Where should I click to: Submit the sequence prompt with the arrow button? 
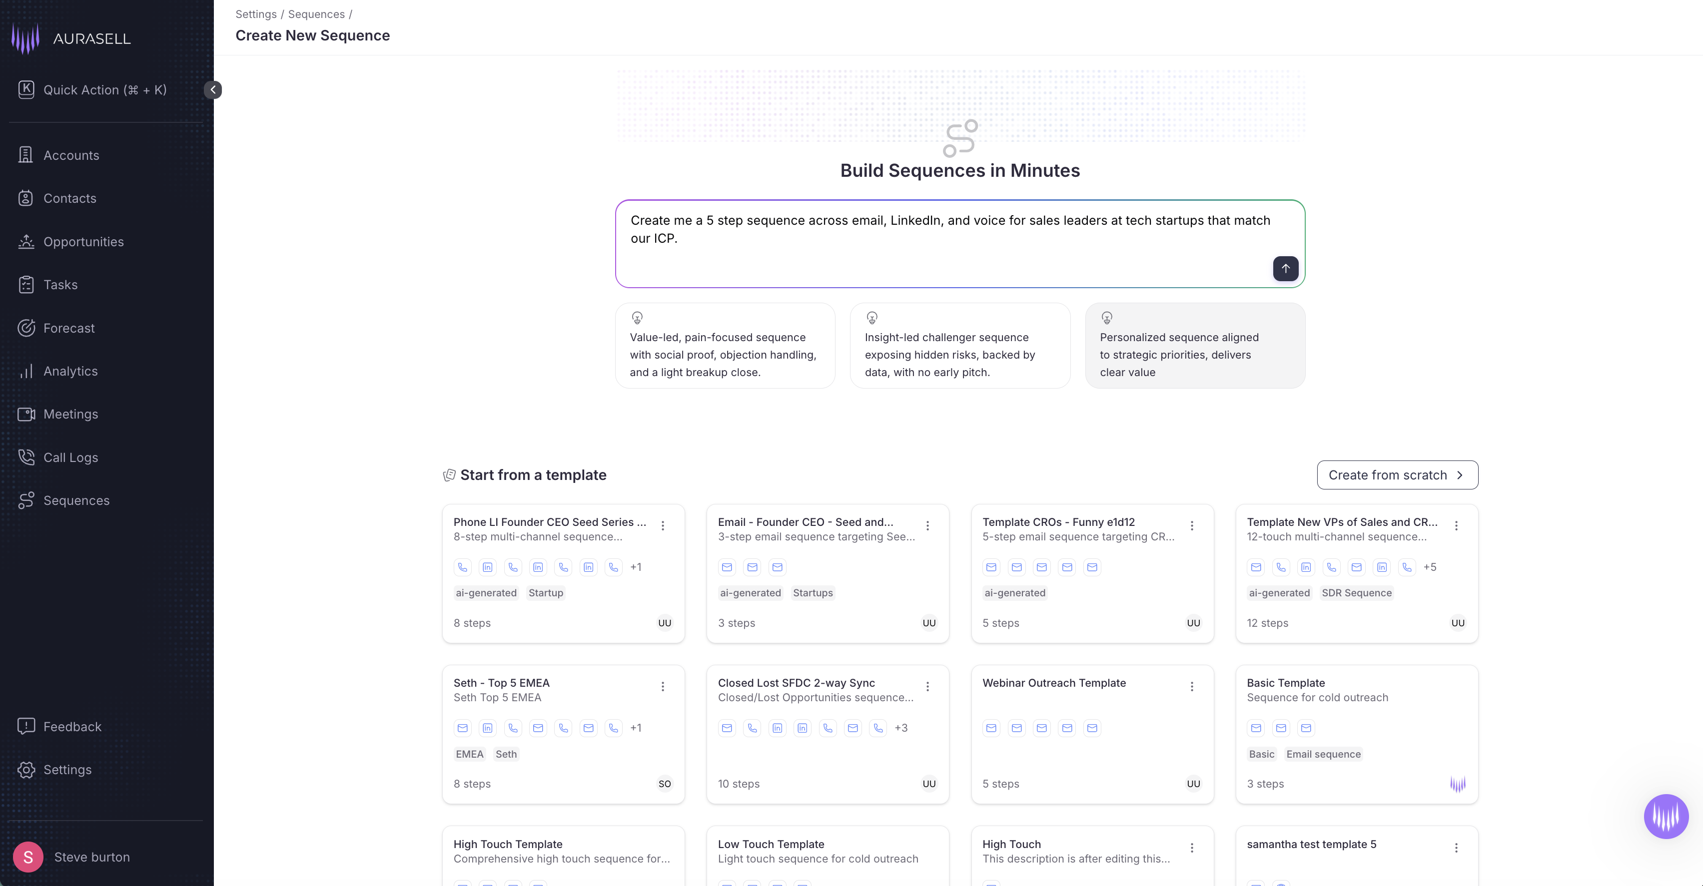1285,268
